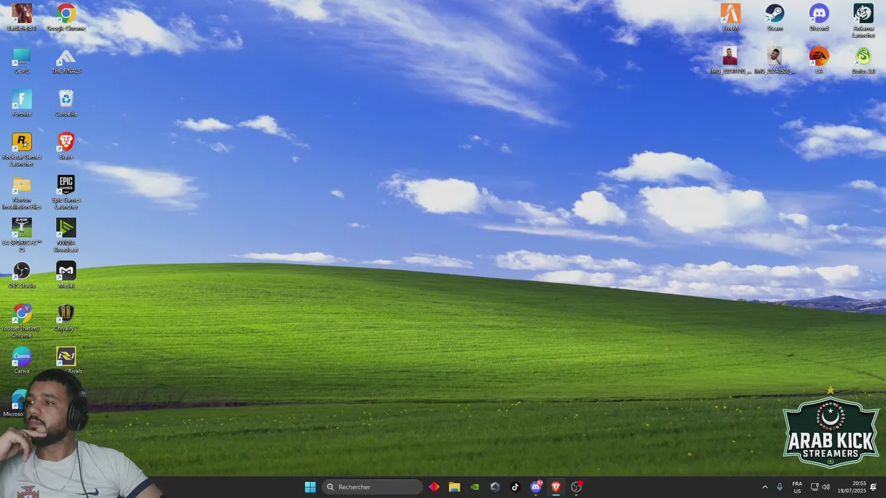
Task: Select the Ce PC desktop icon
Action: pyautogui.click(x=21, y=60)
